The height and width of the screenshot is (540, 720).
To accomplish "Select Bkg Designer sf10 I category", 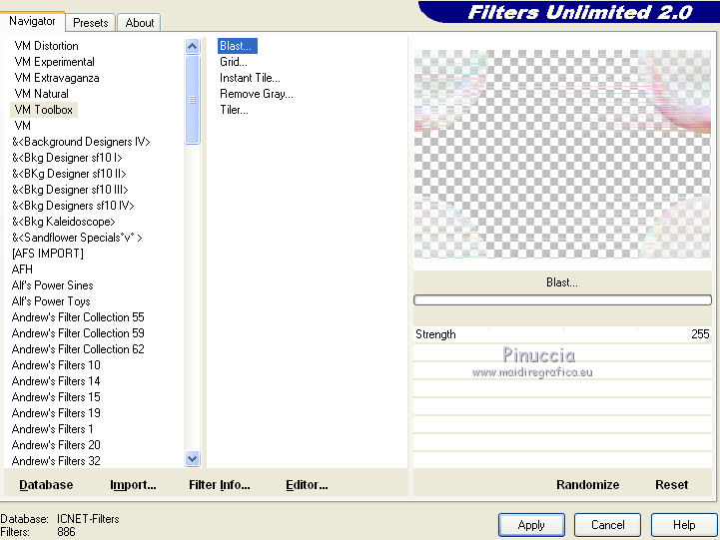I will (67, 158).
